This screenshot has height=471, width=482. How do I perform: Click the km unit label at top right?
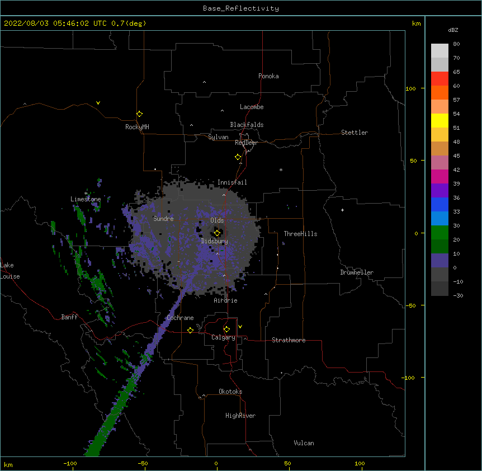click(x=417, y=23)
